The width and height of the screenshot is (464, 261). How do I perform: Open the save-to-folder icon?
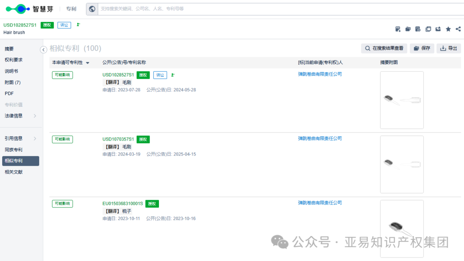408,29
